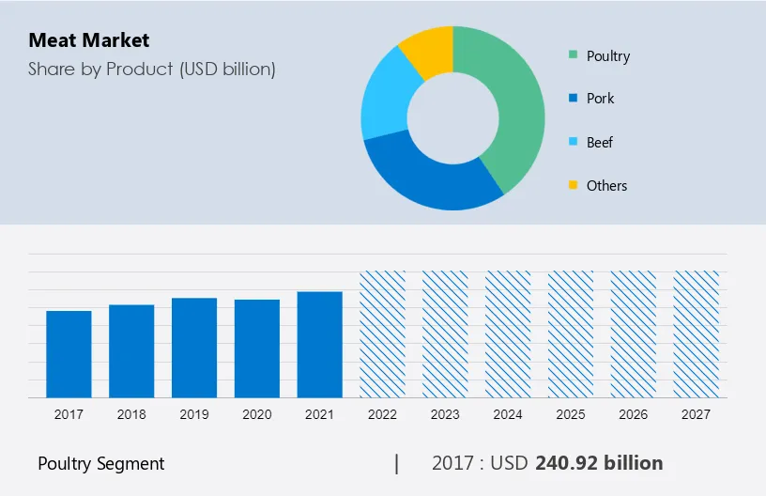This screenshot has width=766, height=496.
Task: Click the 2025 hatched forecast bar
Action: coord(571,334)
